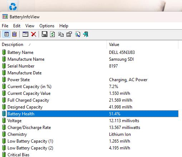Click the battery icon beside Battery Name
The image size is (182, 157).
(4, 52)
